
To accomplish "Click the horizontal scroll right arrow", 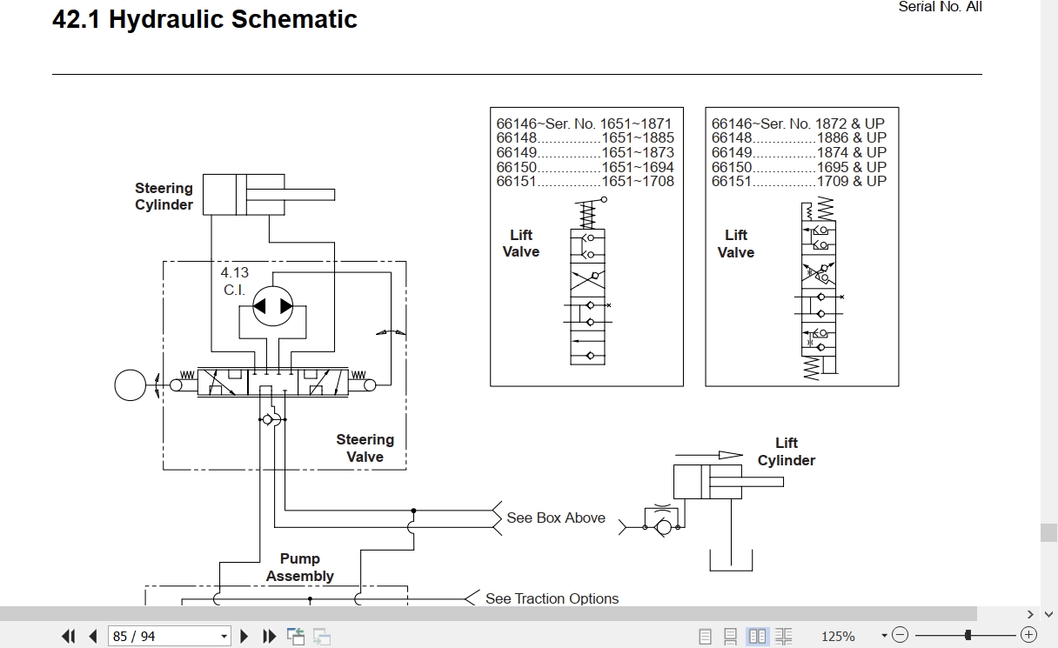I will (1030, 613).
